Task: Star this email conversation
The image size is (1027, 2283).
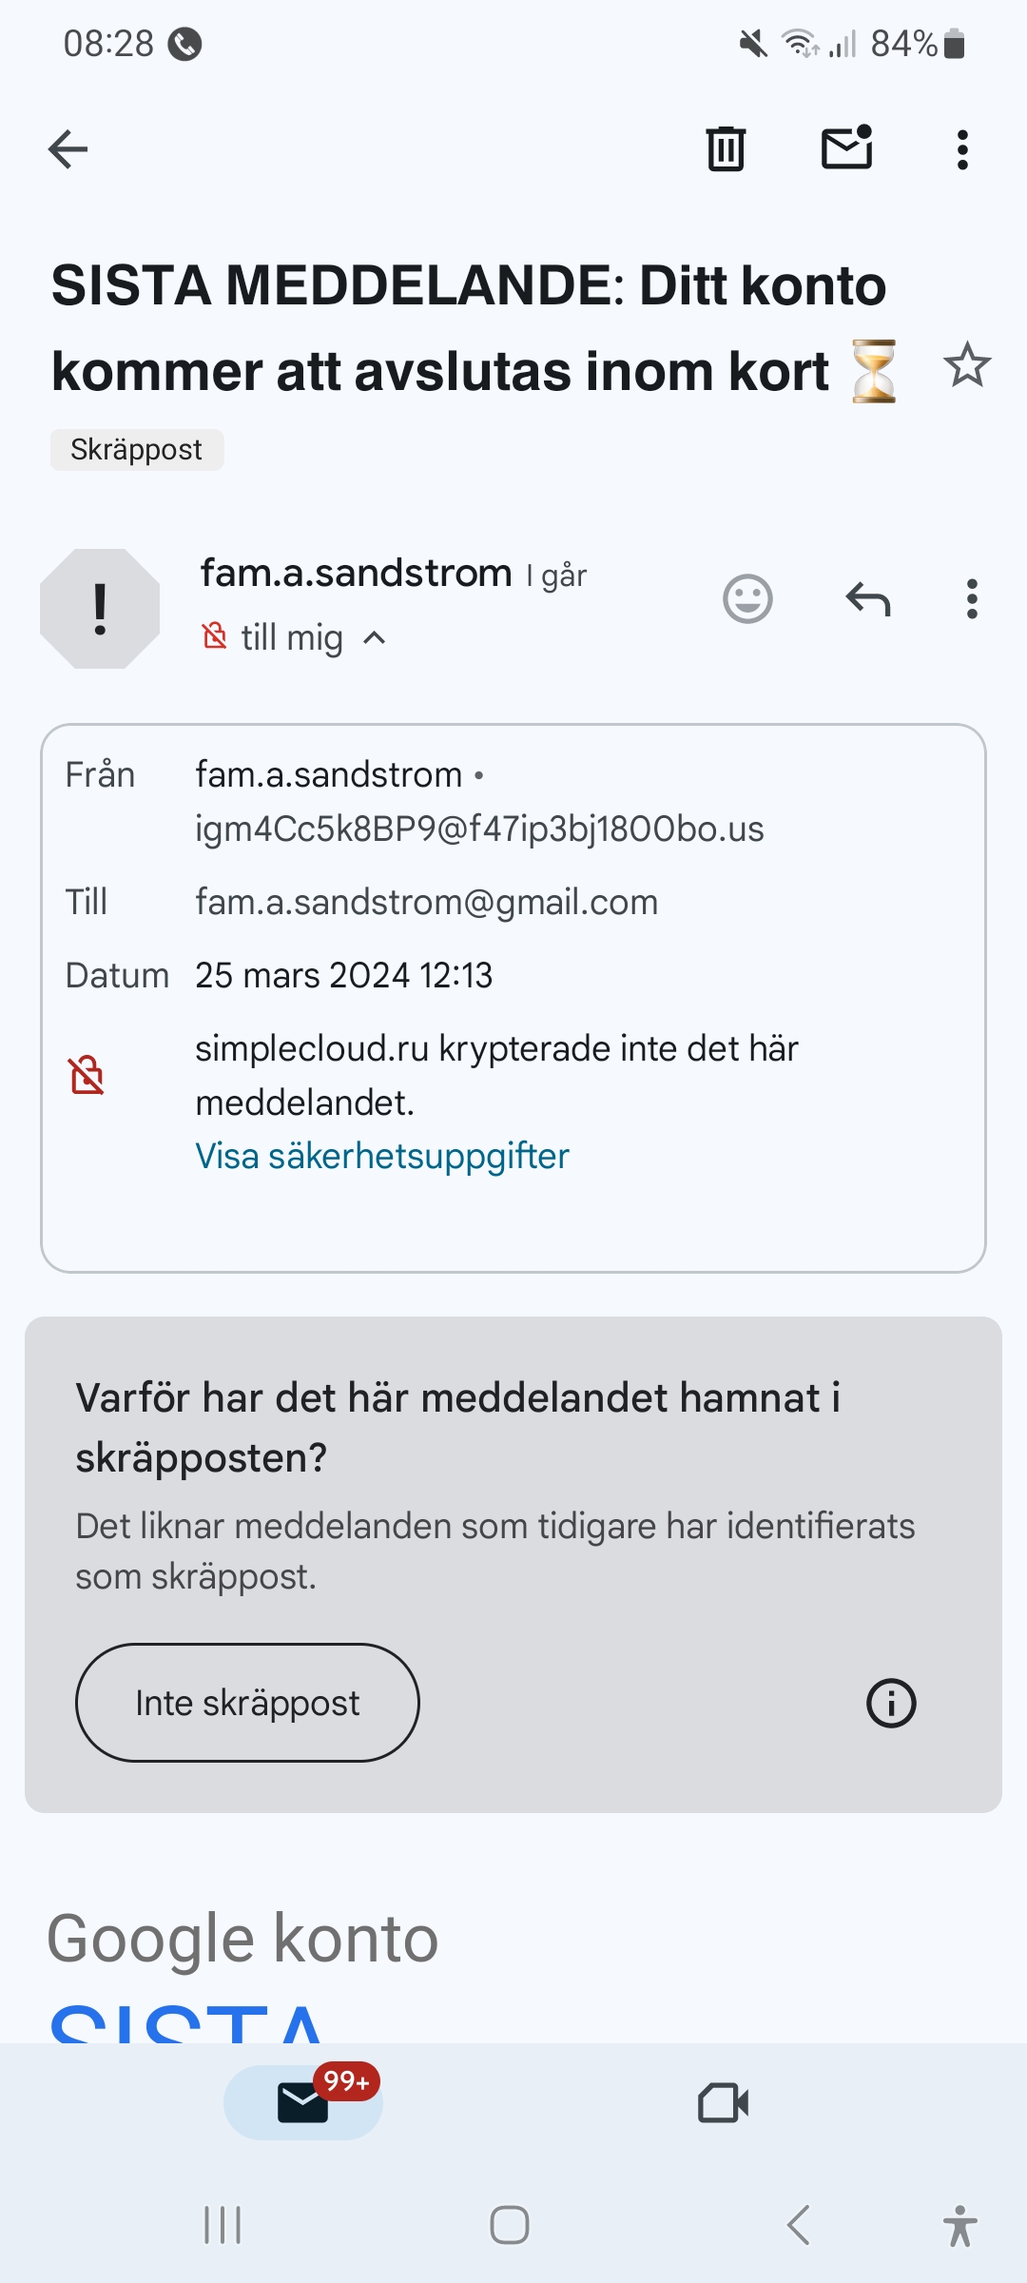Action: [967, 365]
